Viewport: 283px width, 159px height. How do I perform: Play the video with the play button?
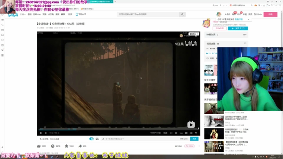(41, 133)
